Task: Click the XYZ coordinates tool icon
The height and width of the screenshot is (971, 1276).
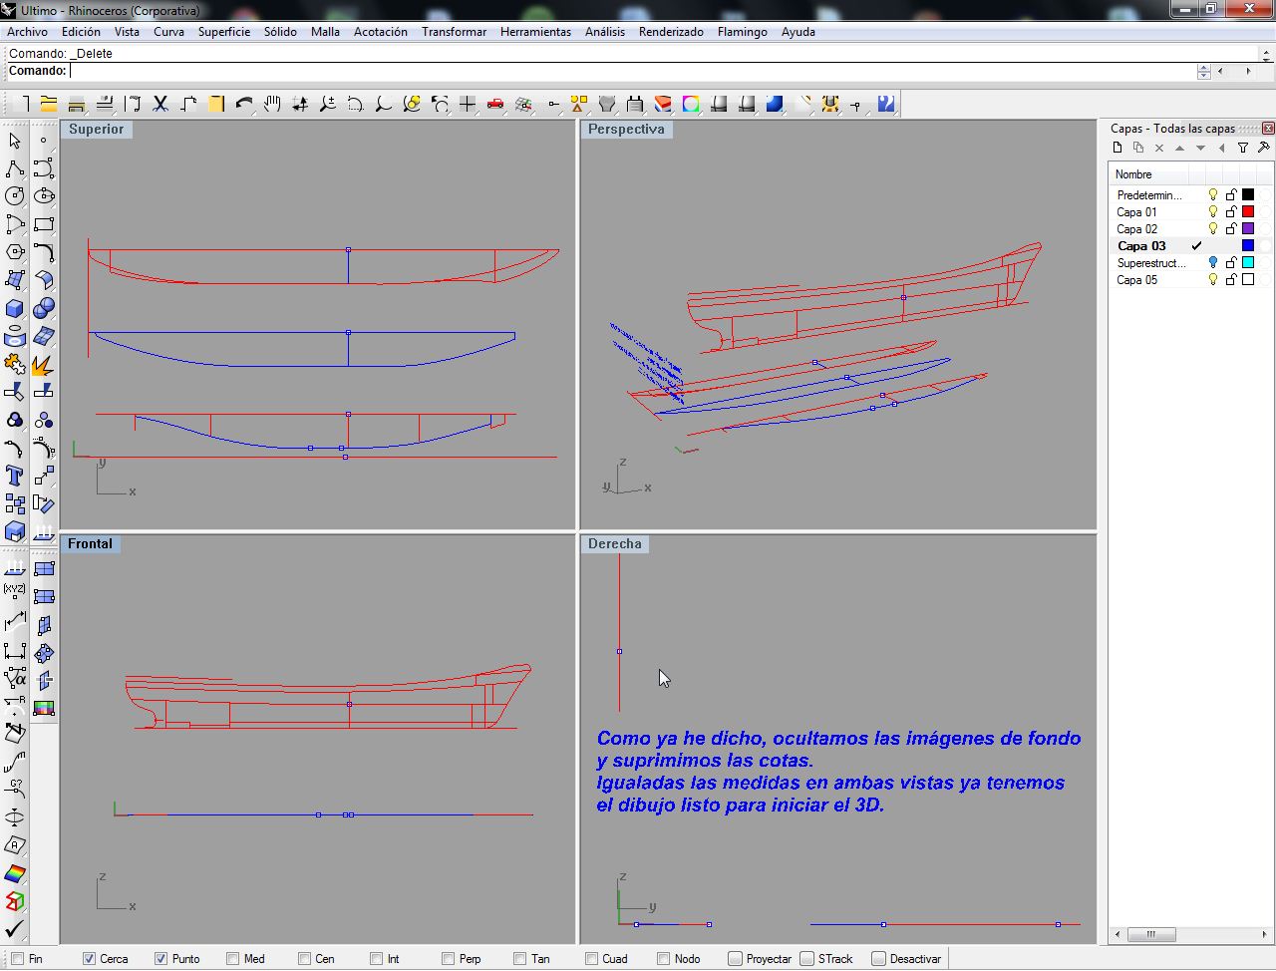Action: [x=15, y=589]
